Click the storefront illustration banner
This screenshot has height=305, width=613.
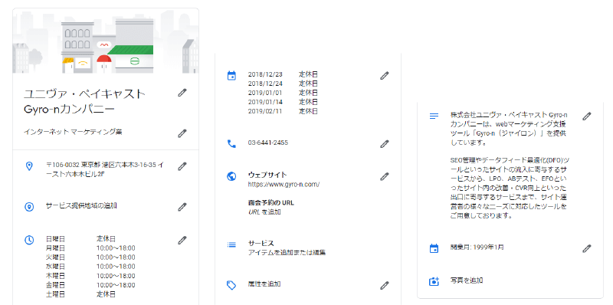pyautogui.click(x=106, y=41)
